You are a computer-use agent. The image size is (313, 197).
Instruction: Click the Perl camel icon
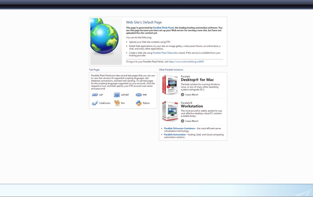(x=117, y=103)
